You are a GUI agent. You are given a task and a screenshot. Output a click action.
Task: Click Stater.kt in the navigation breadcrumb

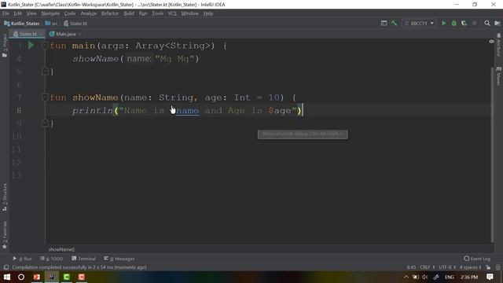pos(75,24)
